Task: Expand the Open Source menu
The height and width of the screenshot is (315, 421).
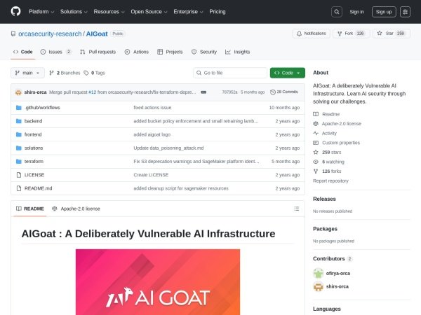Action: coord(149,12)
